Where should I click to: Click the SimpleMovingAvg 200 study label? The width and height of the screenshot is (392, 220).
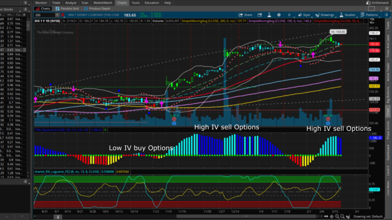tap(208, 21)
